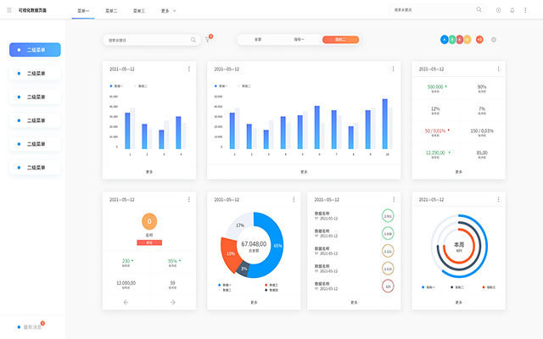This screenshot has height=339, width=543.
Task: Go to next item with right arrow
Action: 172,302
